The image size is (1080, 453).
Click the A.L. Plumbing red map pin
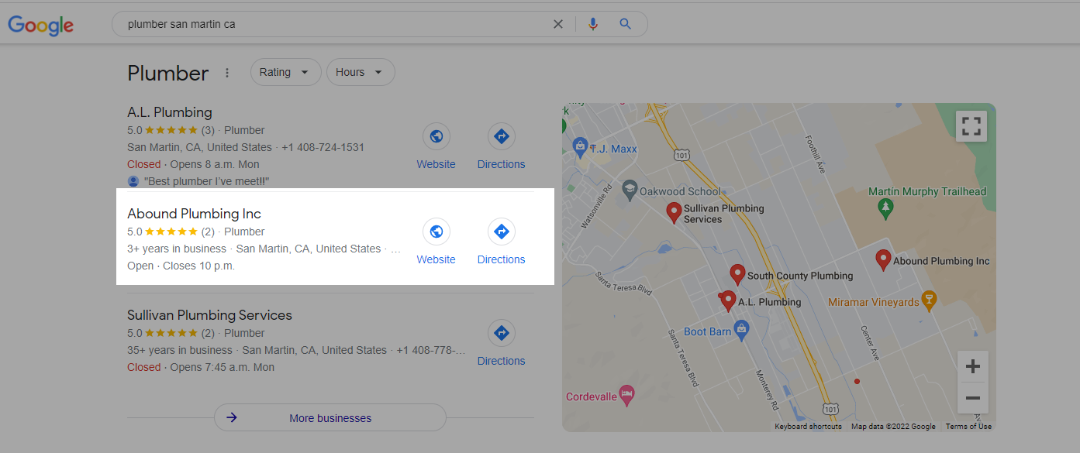[727, 301]
